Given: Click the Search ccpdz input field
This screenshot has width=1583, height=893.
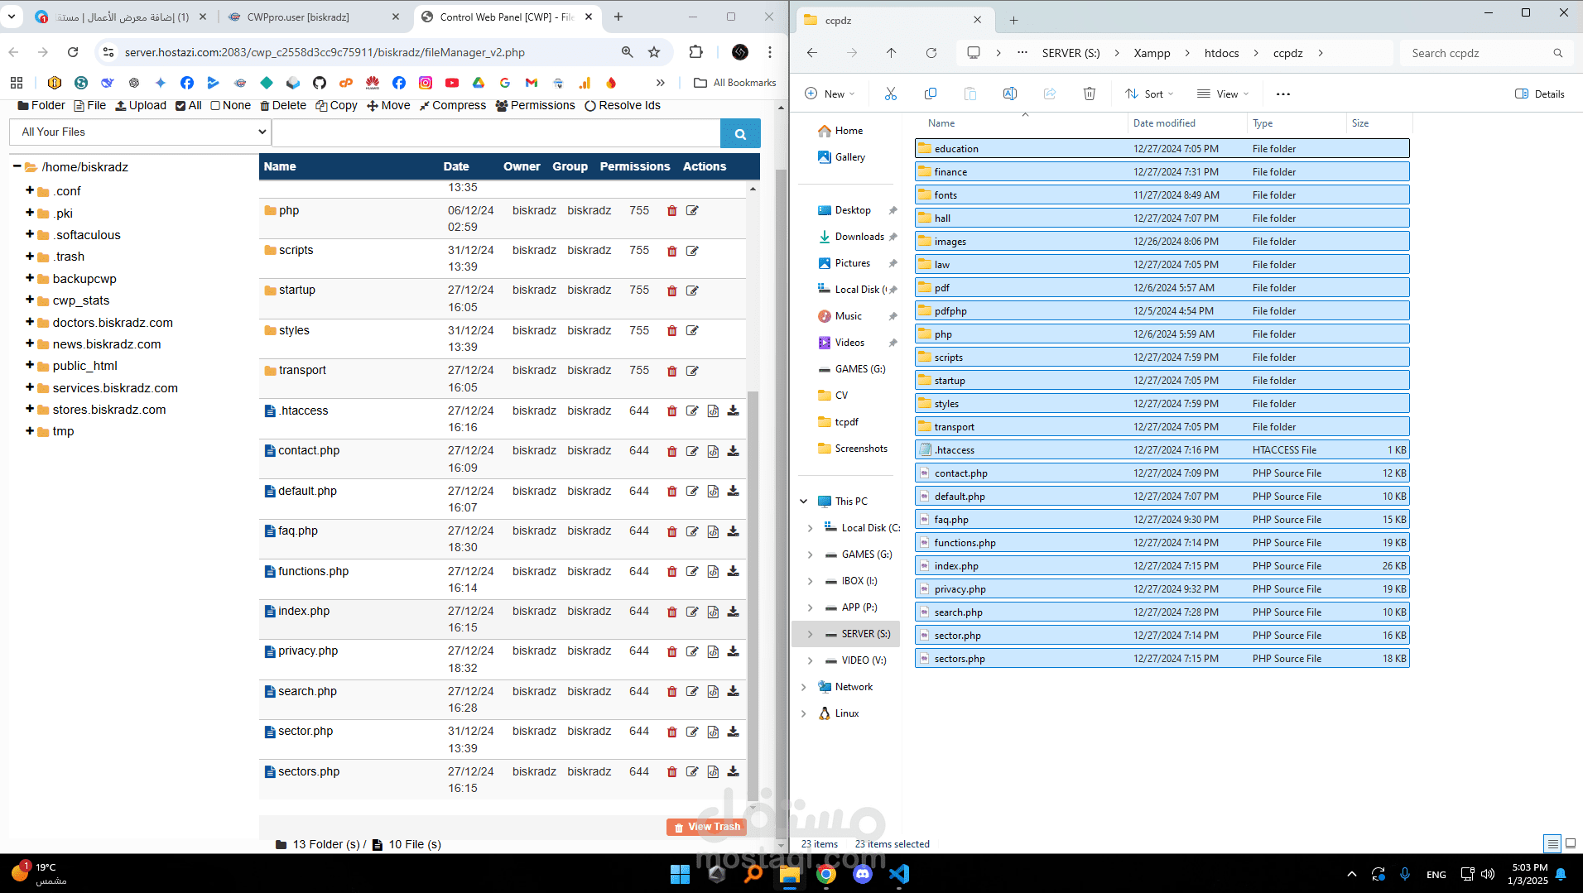Looking at the screenshot, I should click(1478, 53).
